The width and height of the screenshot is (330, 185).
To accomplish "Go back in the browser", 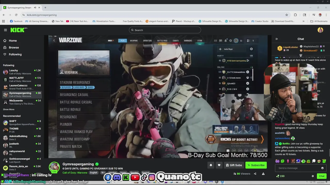I will coord(4,15).
